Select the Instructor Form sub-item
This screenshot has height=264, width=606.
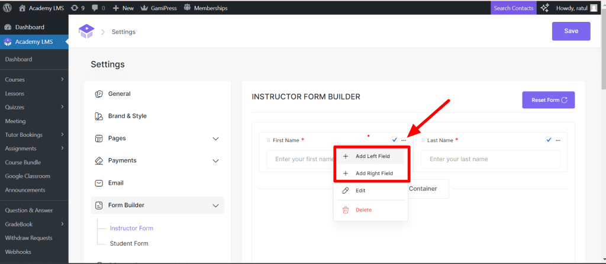point(131,228)
